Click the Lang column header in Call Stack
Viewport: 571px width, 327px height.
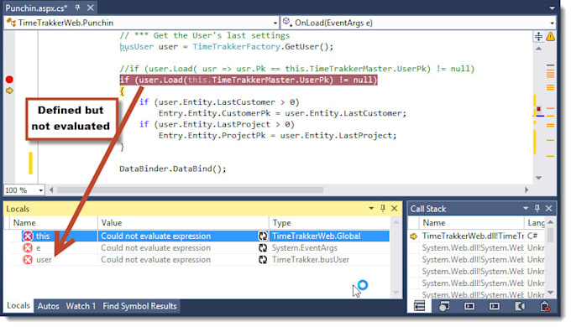pyautogui.click(x=536, y=222)
